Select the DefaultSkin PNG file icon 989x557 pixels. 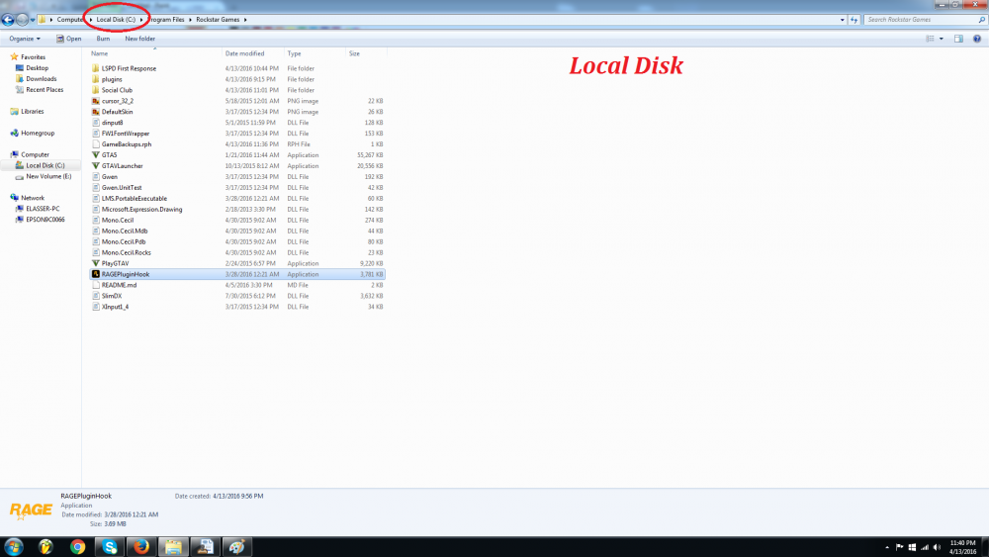click(96, 112)
